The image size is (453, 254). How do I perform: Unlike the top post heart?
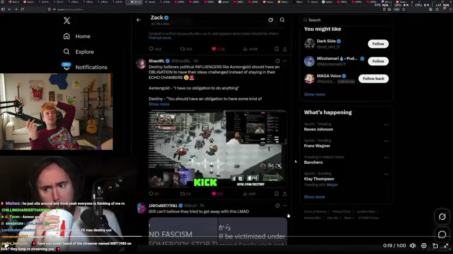click(x=214, y=49)
